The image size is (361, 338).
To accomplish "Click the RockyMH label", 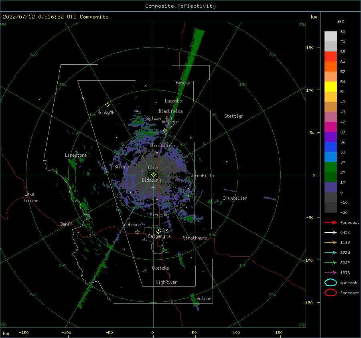I will 106,113.
